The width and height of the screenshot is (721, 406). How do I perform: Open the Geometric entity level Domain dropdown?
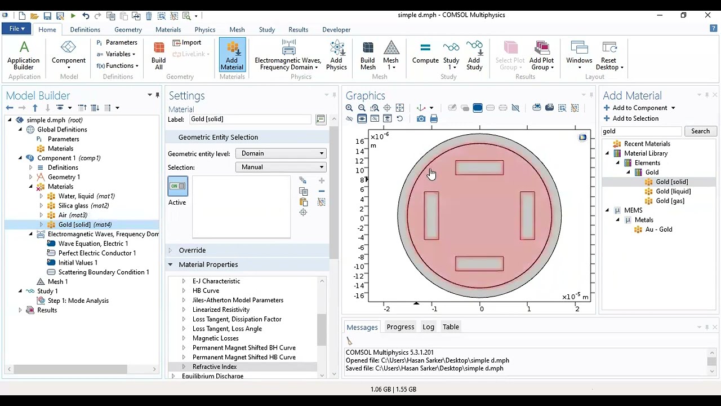pos(281,153)
